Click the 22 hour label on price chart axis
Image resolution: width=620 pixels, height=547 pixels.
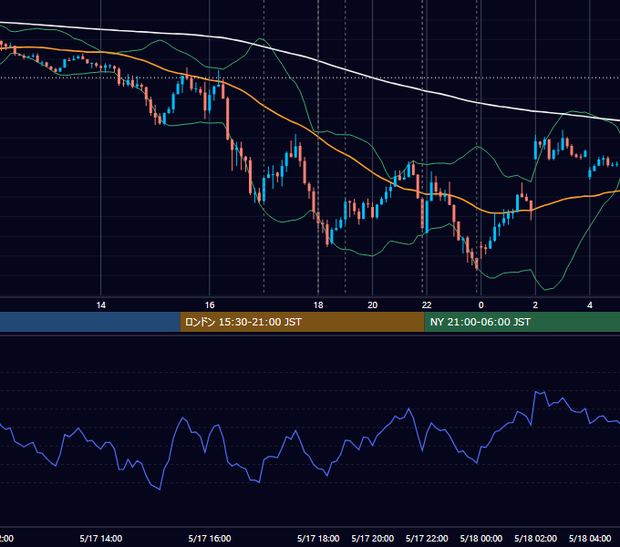427,305
